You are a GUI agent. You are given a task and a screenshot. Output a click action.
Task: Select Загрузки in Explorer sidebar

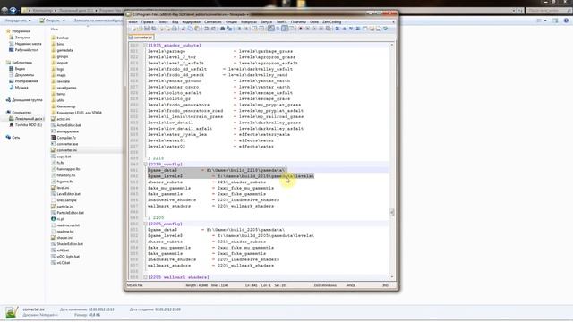(x=22, y=38)
